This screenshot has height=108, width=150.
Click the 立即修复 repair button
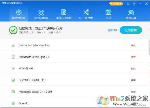pos(131,30)
